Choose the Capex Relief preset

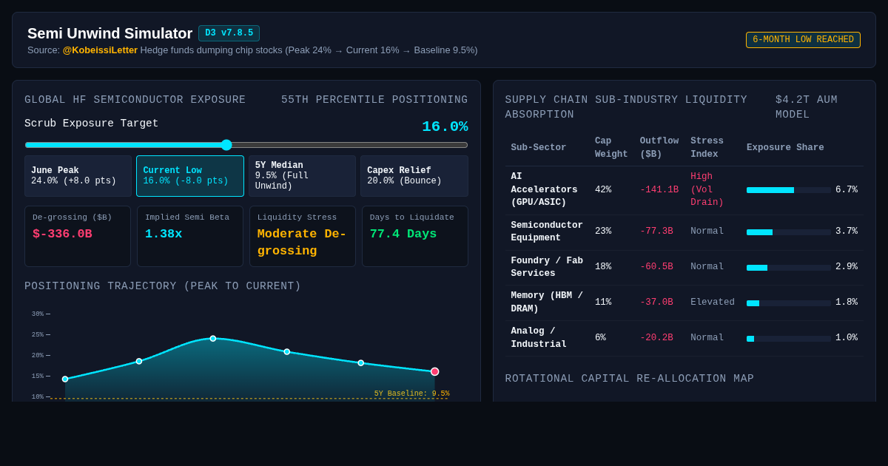tap(414, 176)
